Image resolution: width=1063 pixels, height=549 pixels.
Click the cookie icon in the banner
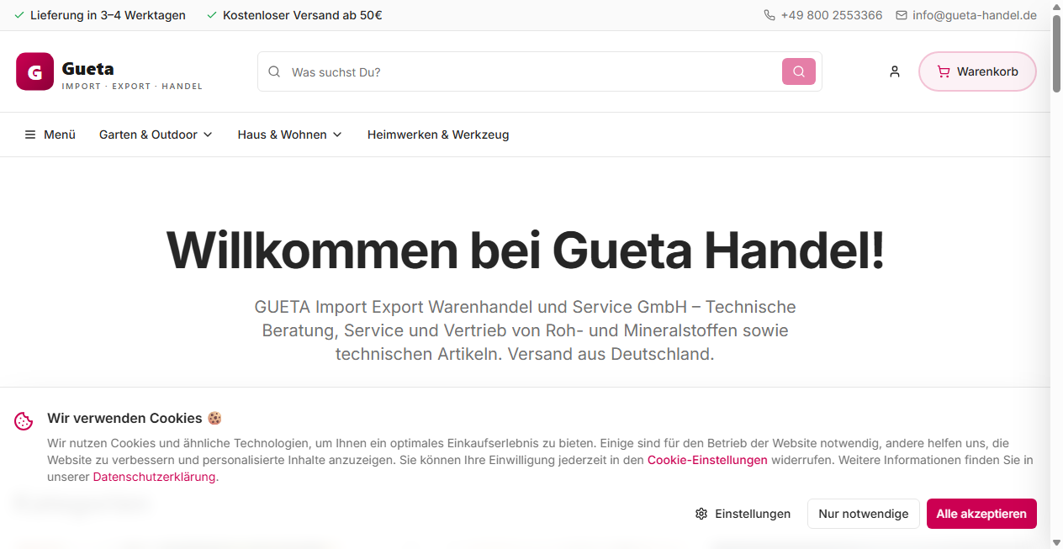pyautogui.click(x=23, y=421)
